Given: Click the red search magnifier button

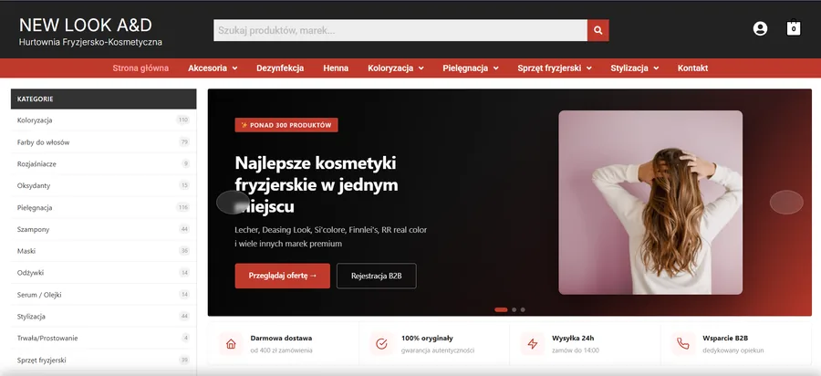Looking at the screenshot, I should point(598,30).
